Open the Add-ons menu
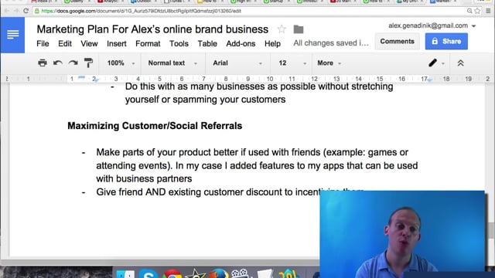The width and height of the screenshot is (495, 278). pyautogui.click(x=241, y=43)
